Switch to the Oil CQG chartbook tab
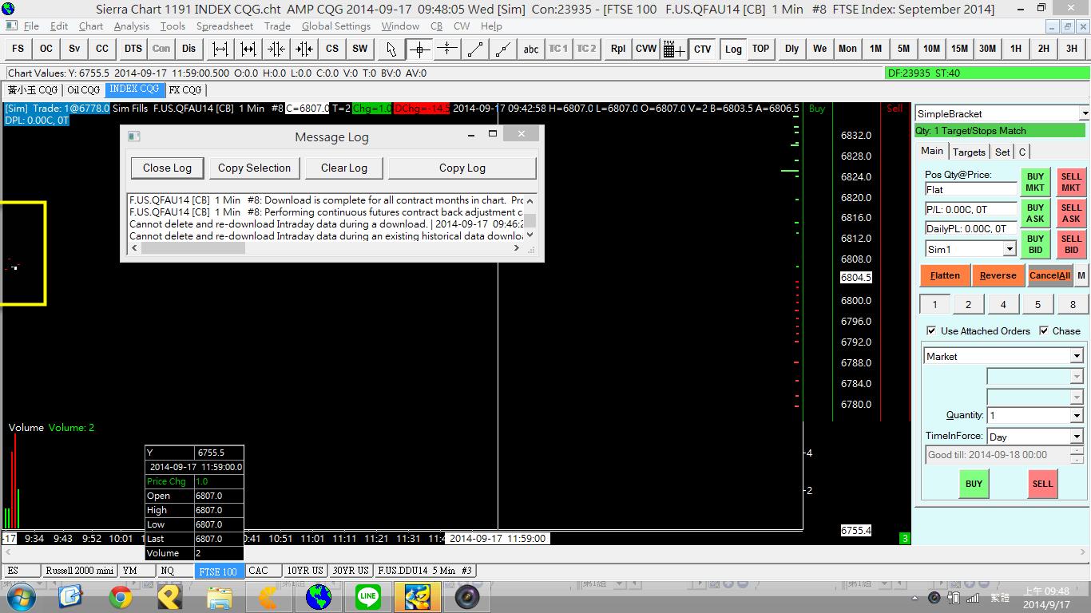The height and width of the screenshot is (613, 1091). tap(84, 90)
